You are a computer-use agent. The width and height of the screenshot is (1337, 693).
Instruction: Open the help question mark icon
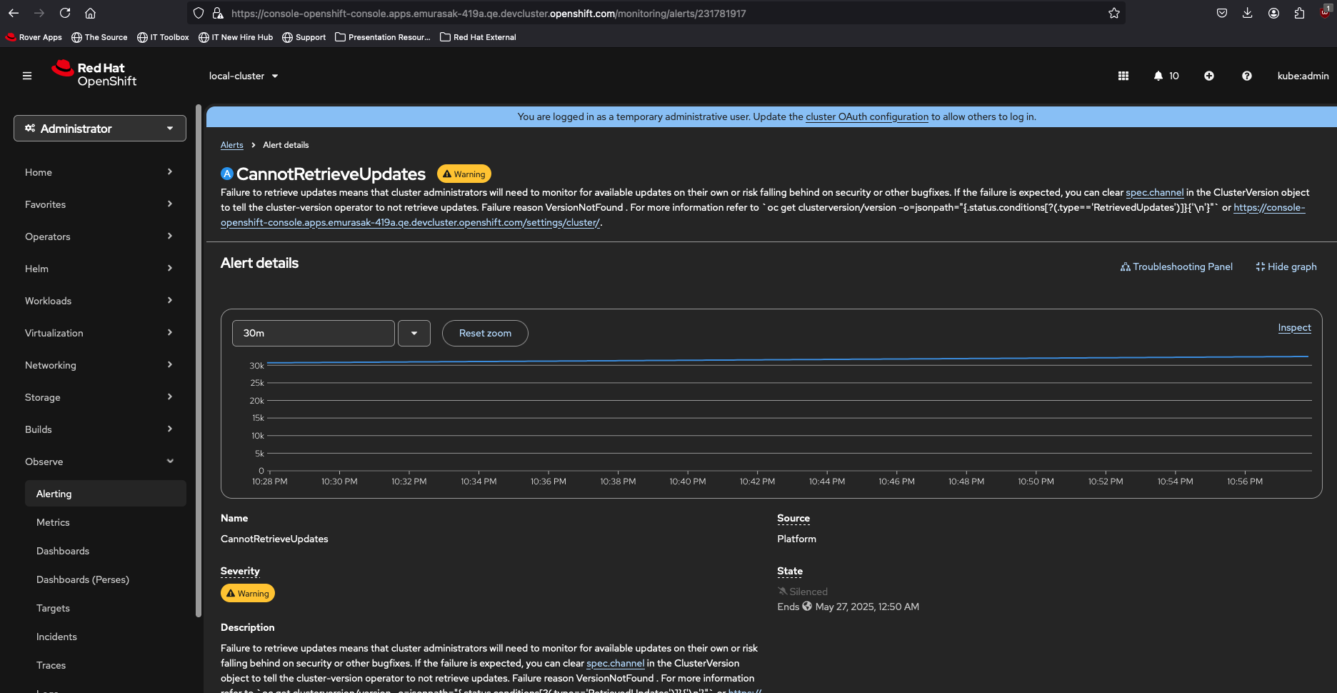coord(1246,76)
